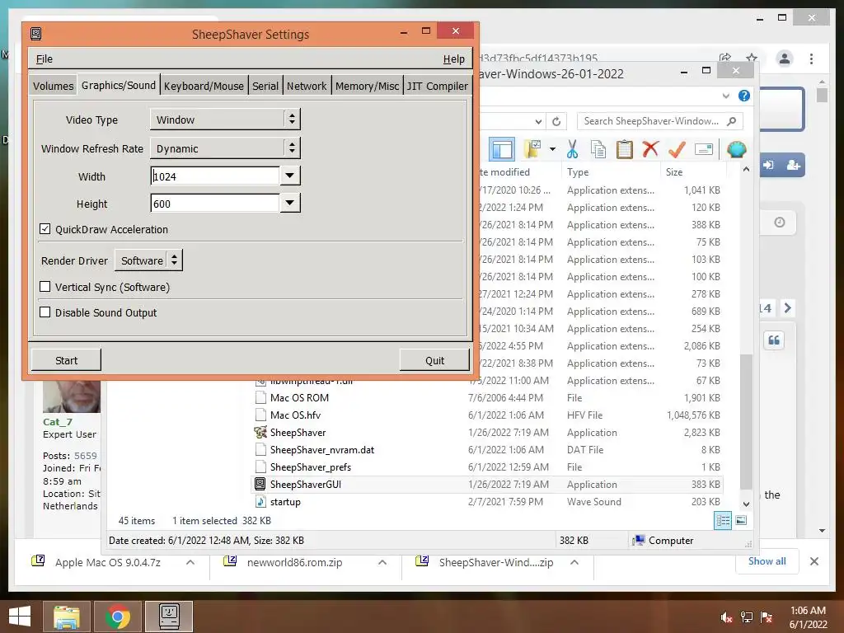844x633 pixels.
Task: Select the Network tab
Action: [307, 86]
